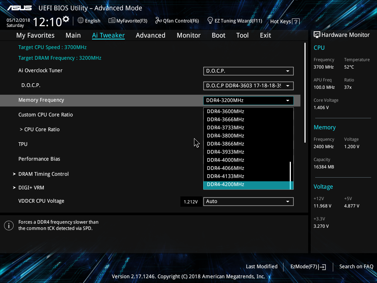
Task: Go to the Advanced tab
Action: pos(151,35)
